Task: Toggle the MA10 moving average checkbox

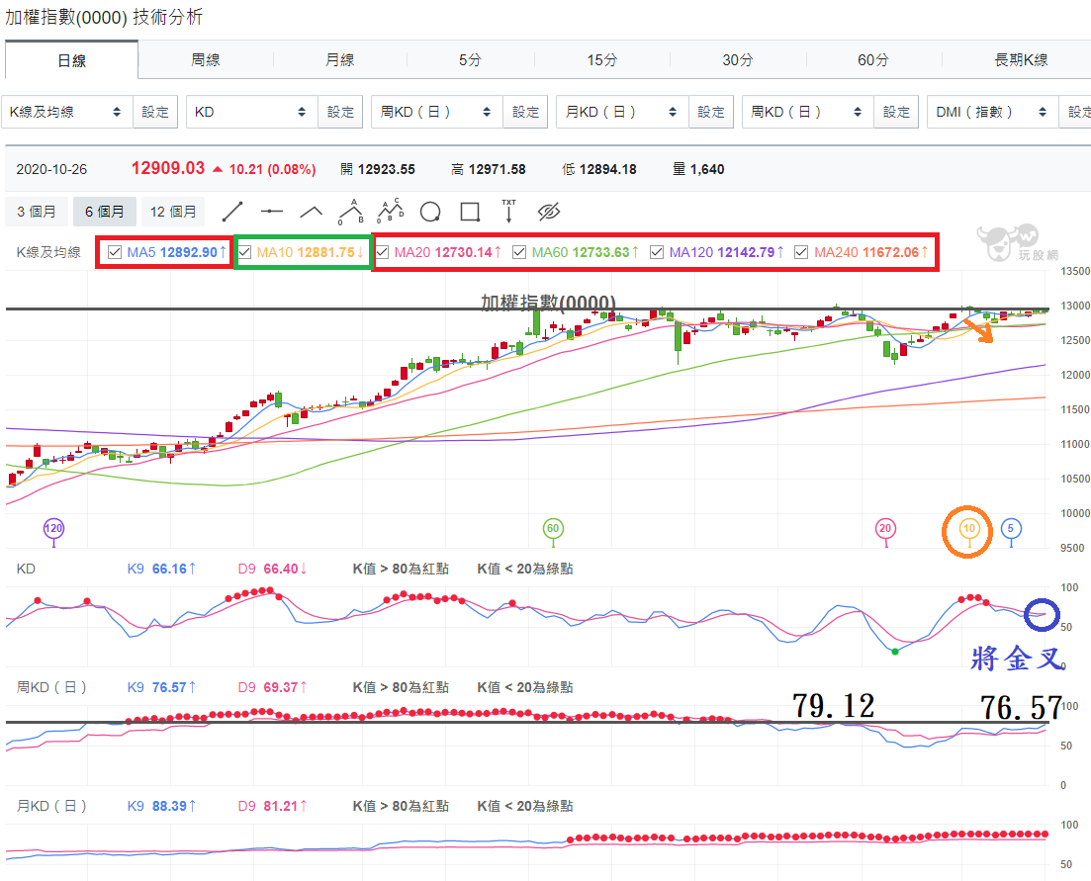Action: click(245, 252)
